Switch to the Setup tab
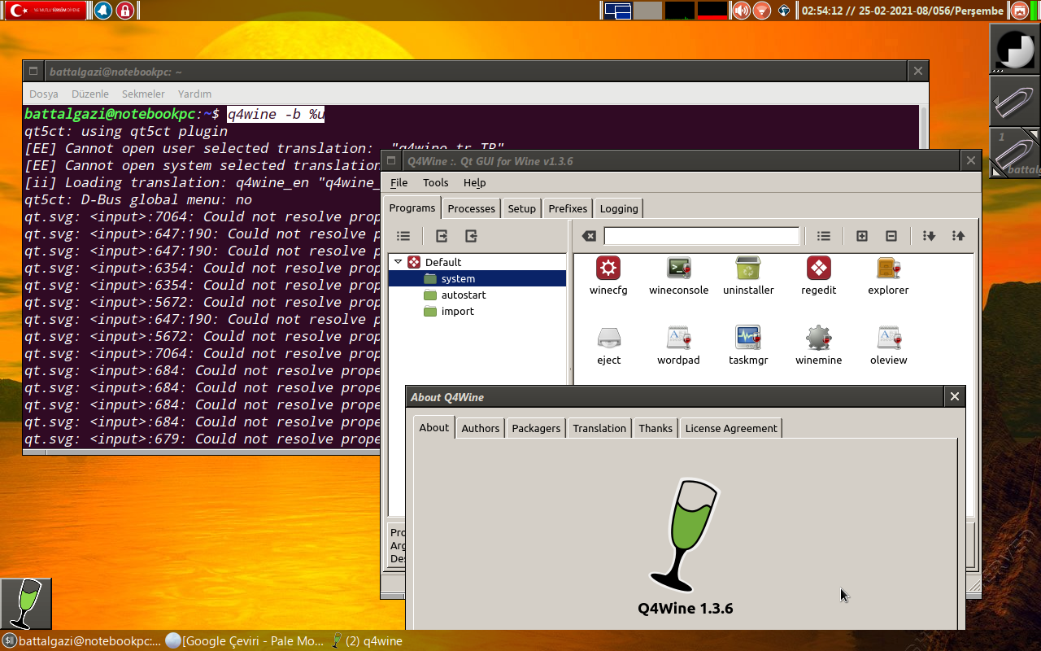The image size is (1041, 651). [521, 208]
